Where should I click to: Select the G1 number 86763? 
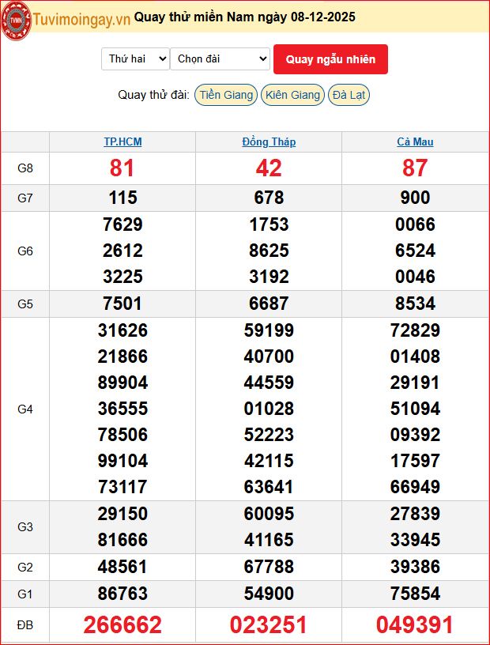tap(122, 594)
